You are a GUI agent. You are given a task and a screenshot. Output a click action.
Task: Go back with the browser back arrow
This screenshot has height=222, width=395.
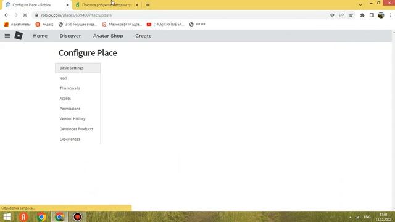click(6, 15)
